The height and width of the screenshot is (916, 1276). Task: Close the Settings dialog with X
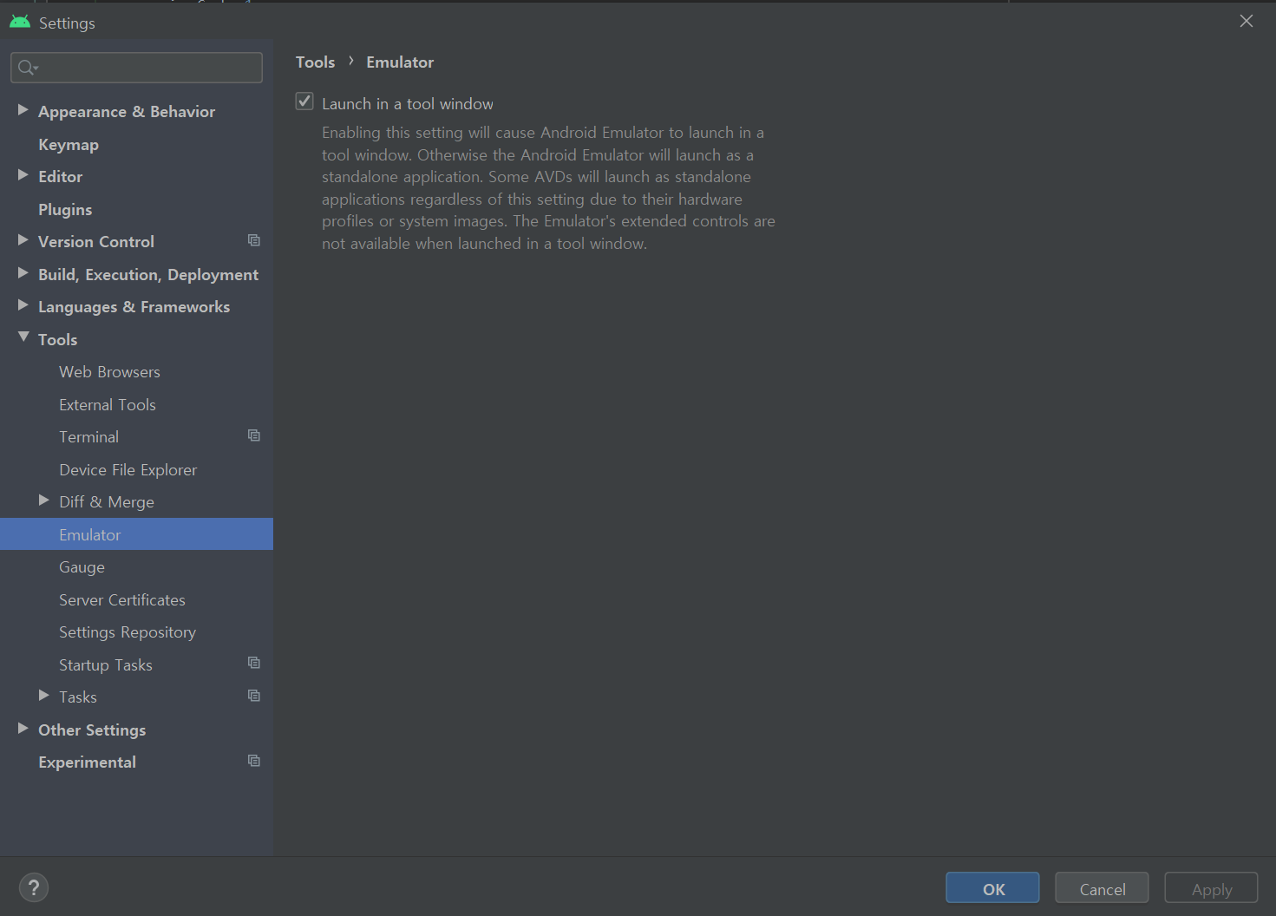(x=1247, y=21)
